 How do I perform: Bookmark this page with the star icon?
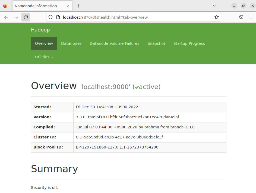click(216, 17)
